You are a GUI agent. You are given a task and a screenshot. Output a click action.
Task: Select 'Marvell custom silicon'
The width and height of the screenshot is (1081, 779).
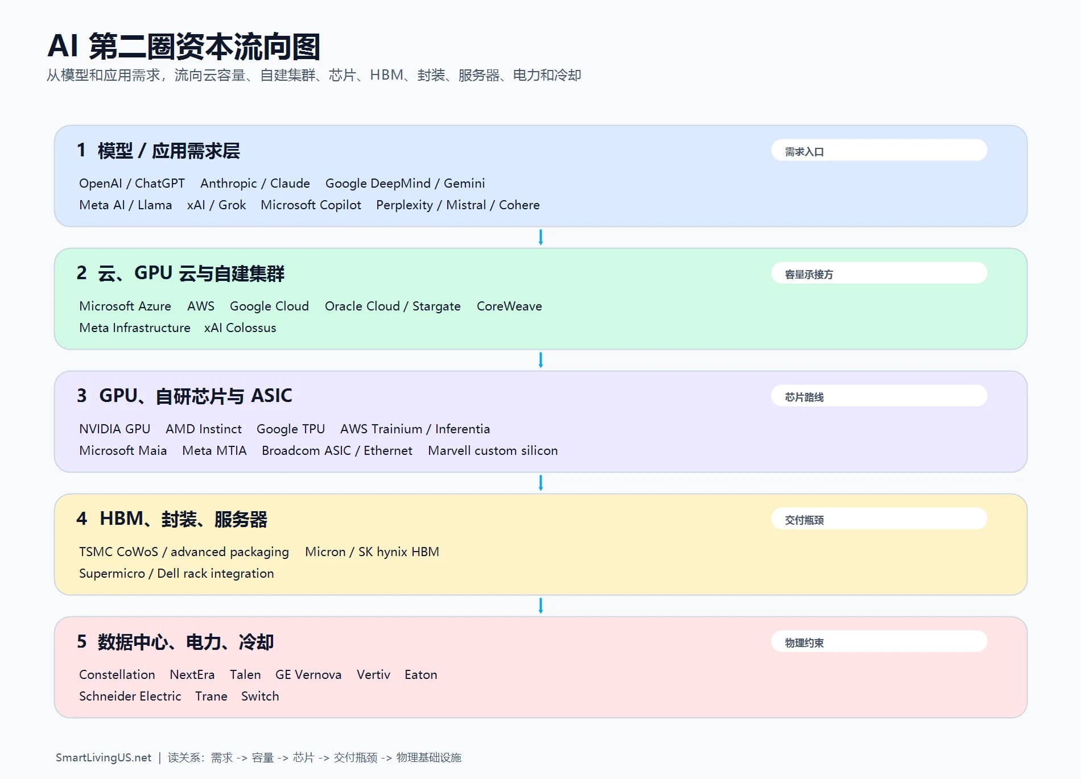493,450
